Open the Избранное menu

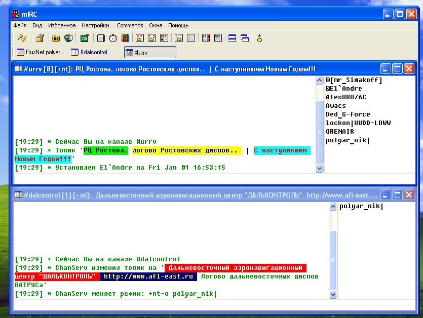(62, 25)
